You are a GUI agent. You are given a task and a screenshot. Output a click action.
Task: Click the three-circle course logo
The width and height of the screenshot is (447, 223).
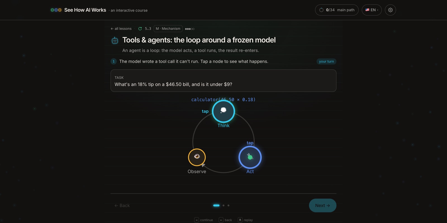point(56,10)
